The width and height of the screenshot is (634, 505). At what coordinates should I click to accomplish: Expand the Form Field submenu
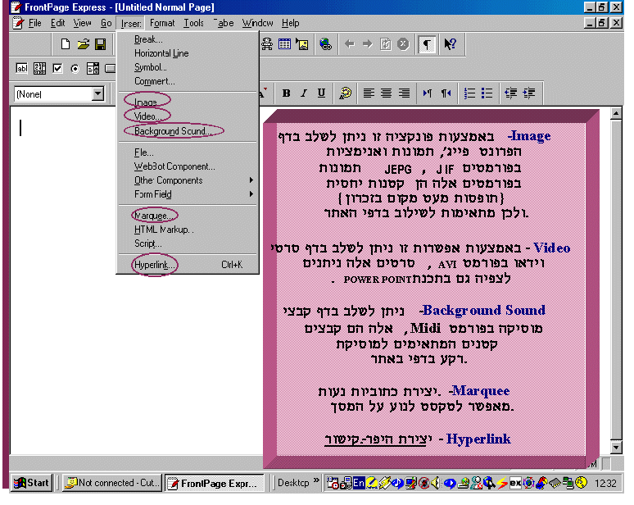[188, 194]
